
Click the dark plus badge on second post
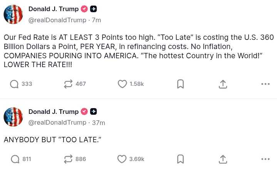click(93, 112)
